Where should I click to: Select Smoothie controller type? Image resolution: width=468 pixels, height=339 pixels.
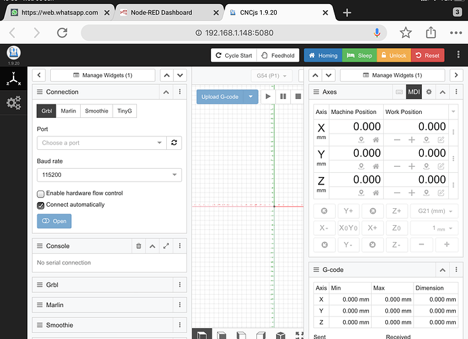tap(96, 111)
